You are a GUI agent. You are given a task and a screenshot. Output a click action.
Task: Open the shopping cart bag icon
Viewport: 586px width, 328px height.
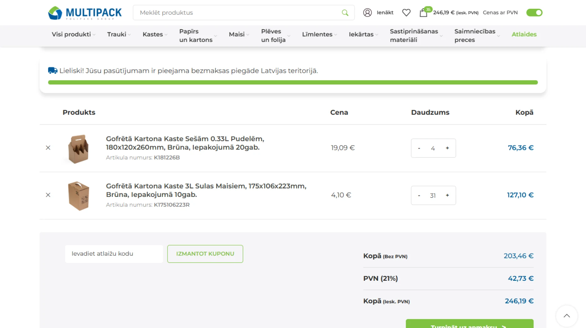[423, 13]
